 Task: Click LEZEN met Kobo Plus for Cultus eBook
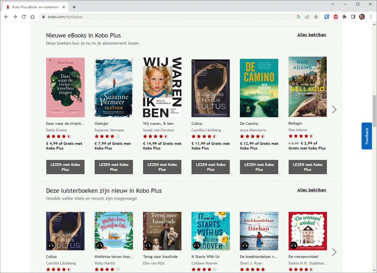point(211,167)
